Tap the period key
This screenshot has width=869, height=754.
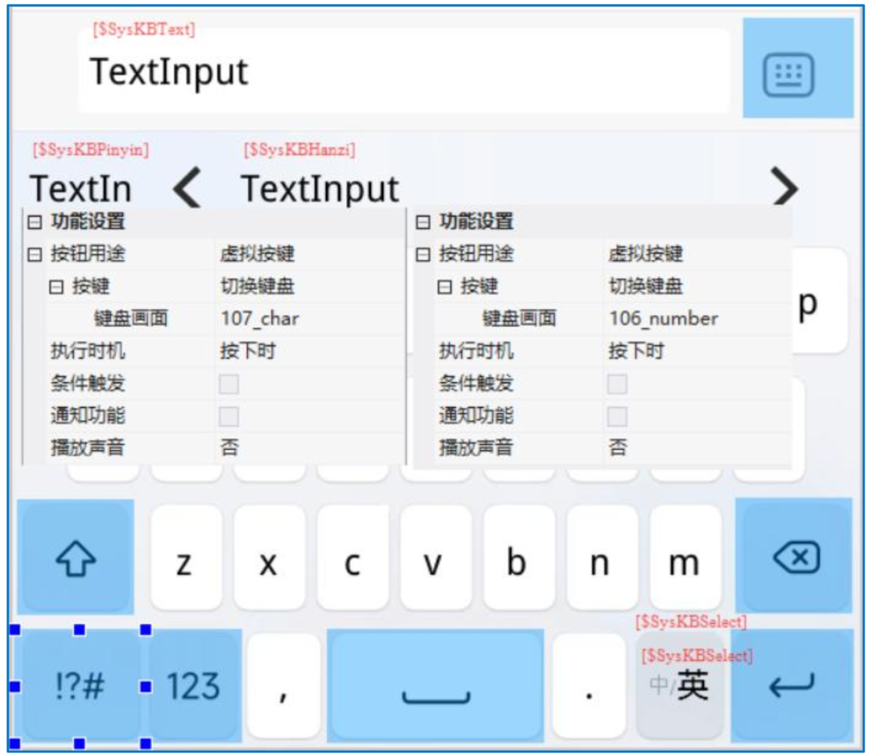click(x=589, y=686)
